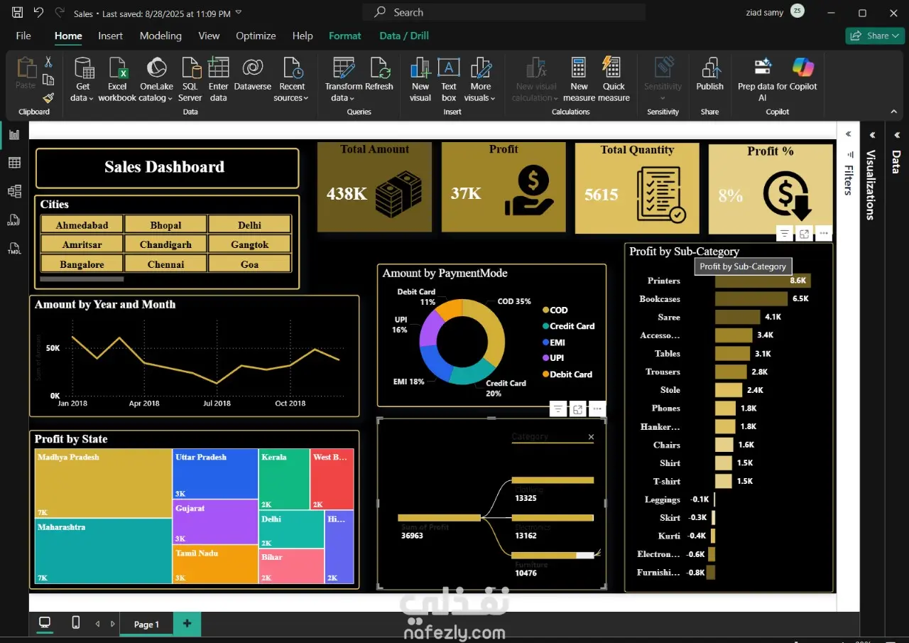Collapse the ribbon chevron
The width and height of the screenshot is (909, 643).
tap(893, 112)
